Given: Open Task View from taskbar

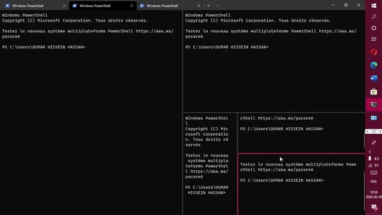Looking at the screenshot, I should pyautogui.click(x=374, y=39).
